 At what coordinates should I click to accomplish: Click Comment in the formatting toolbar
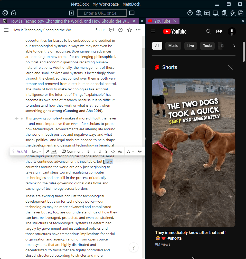tap(72, 151)
